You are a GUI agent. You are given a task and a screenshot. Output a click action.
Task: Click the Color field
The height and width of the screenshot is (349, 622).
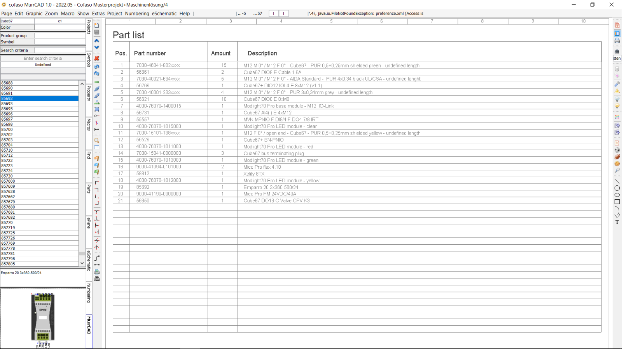click(x=60, y=28)
